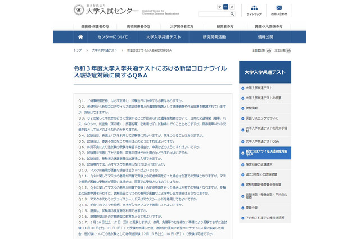The width and height of the screenshot is (360, 239).
Task: Open sidebar link 大学入学共通テストの概要
Action: [x=265, y=98]
